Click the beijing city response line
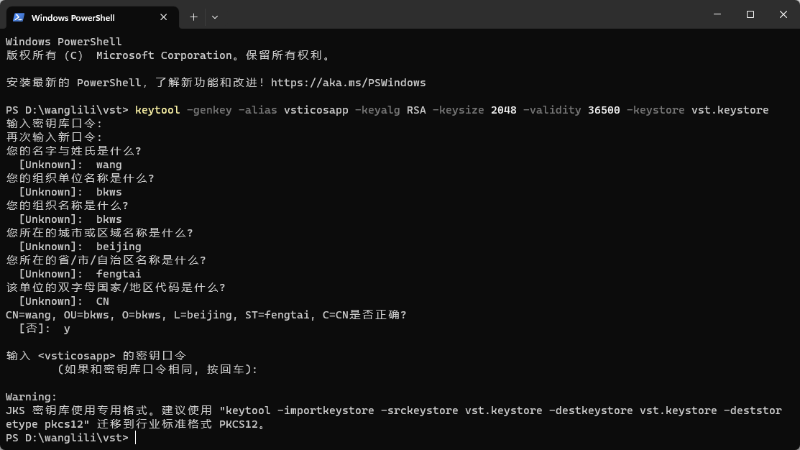 tap(119, 246)
